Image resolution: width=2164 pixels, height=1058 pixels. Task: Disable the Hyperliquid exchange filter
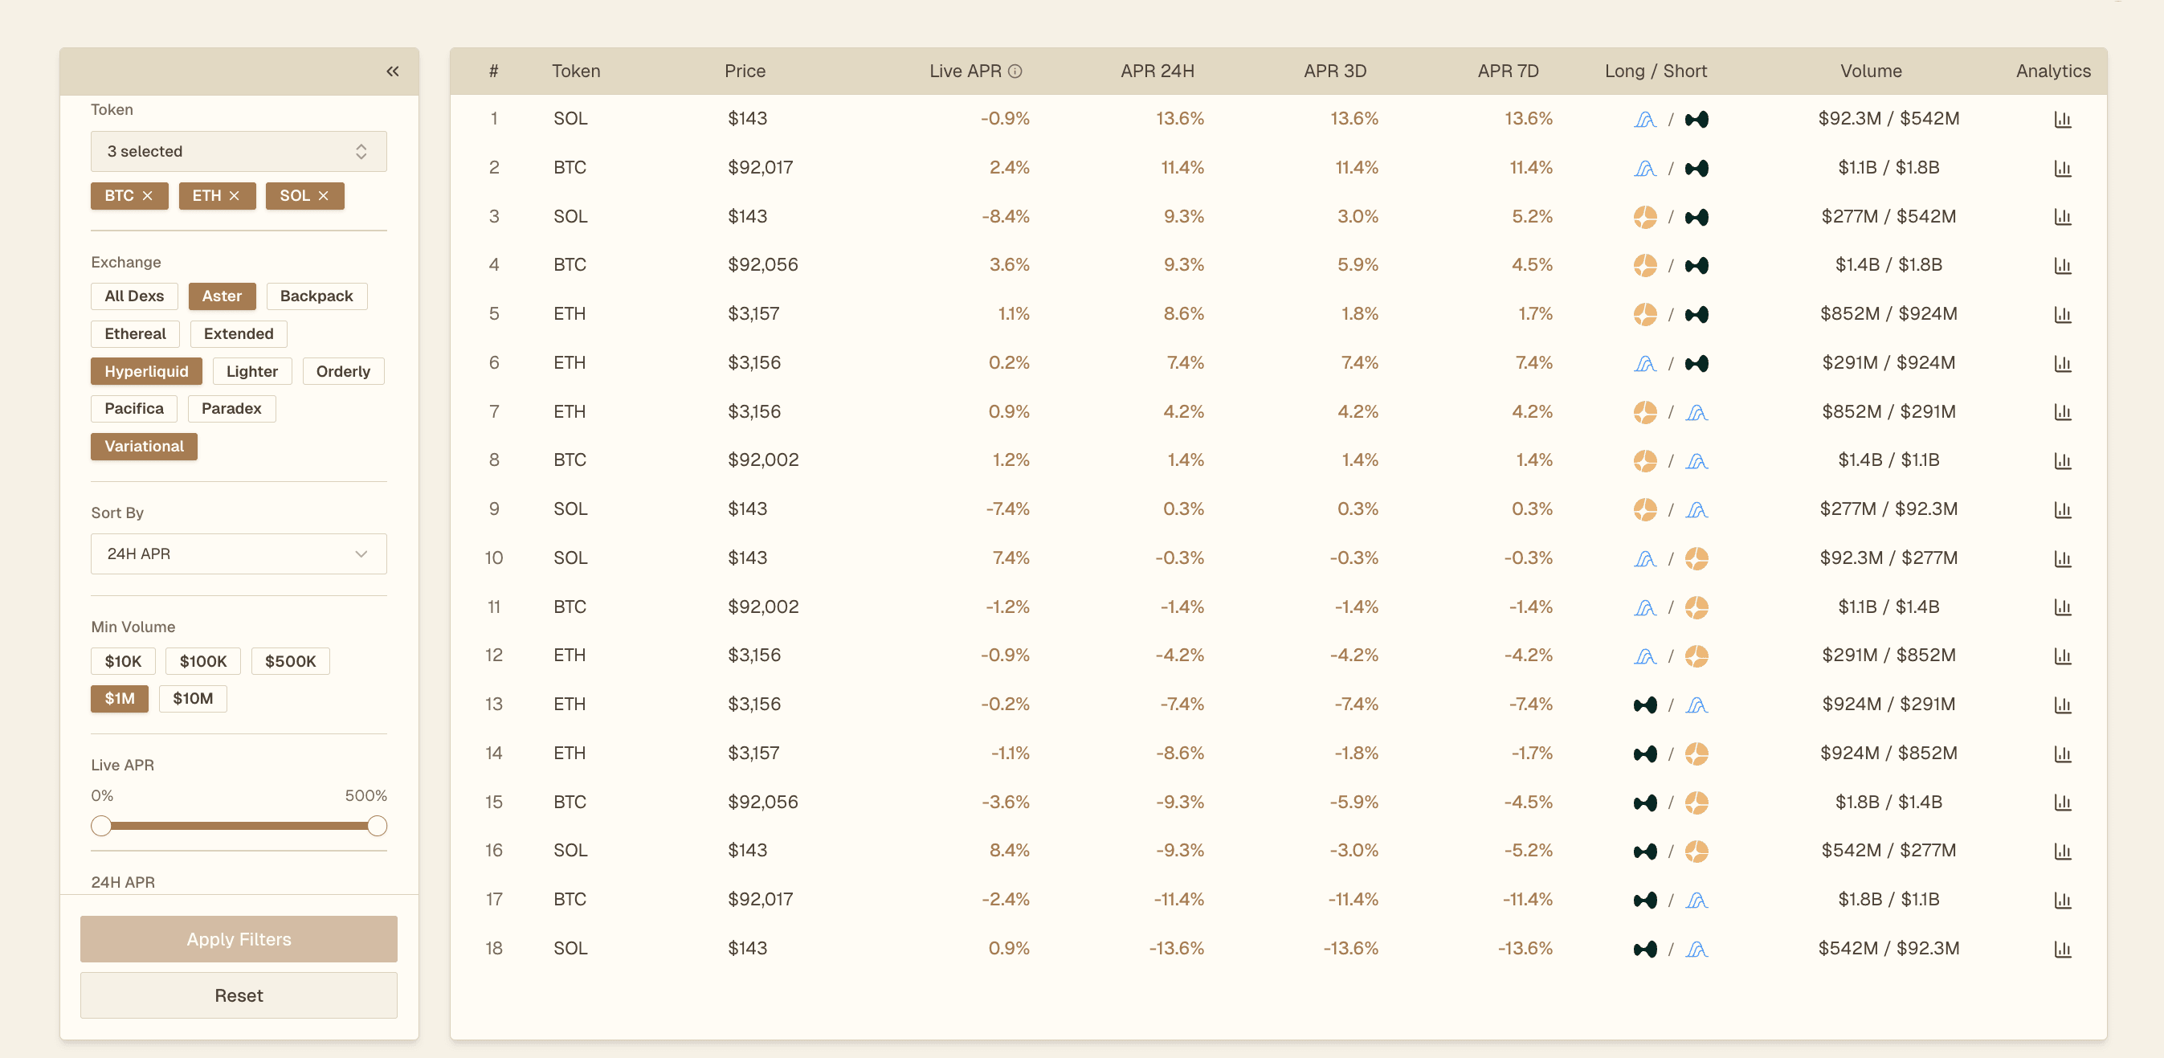point(146,371)
